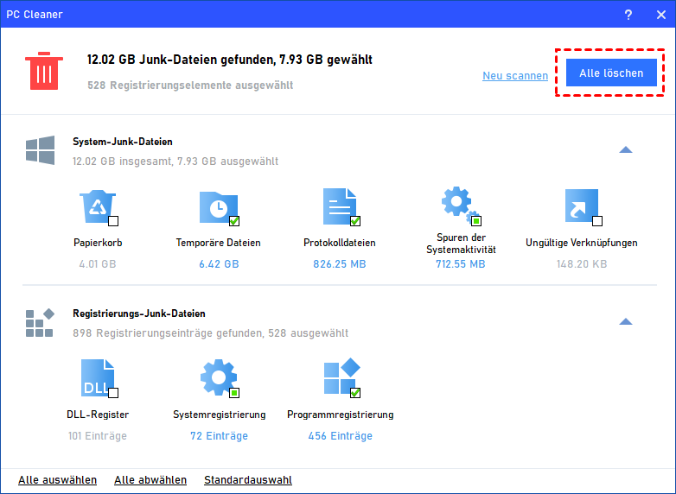Open the Programmregistrierung icon
Screen dimensions: 676x494
pos(340,378)
